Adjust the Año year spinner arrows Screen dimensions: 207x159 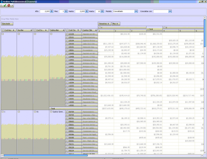51,11
